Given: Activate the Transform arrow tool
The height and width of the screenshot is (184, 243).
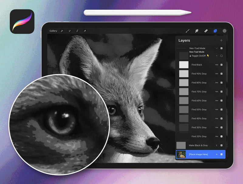Looking at the screenshot, I should click(85, 31).
